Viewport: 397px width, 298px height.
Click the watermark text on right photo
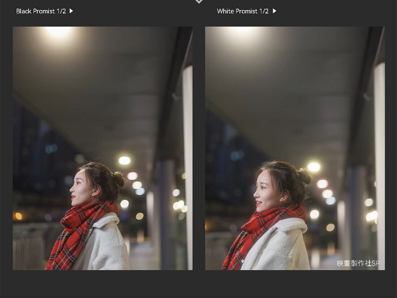click(358, 263)
